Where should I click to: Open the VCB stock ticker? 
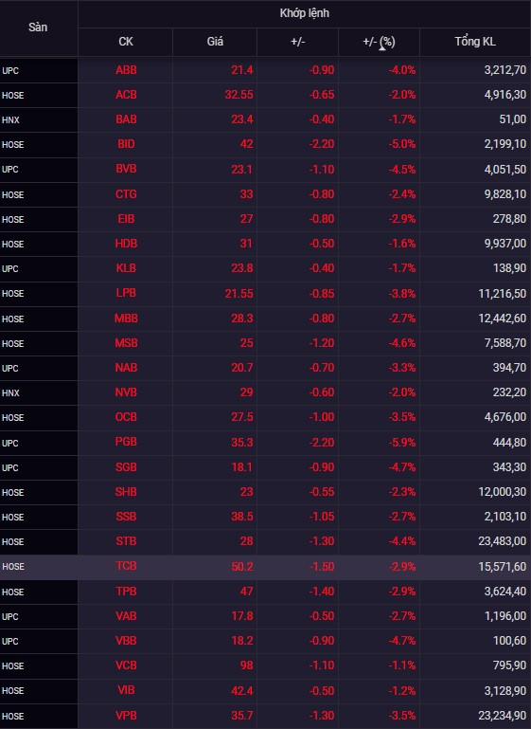pyautogui.click(x=126, y=665)
